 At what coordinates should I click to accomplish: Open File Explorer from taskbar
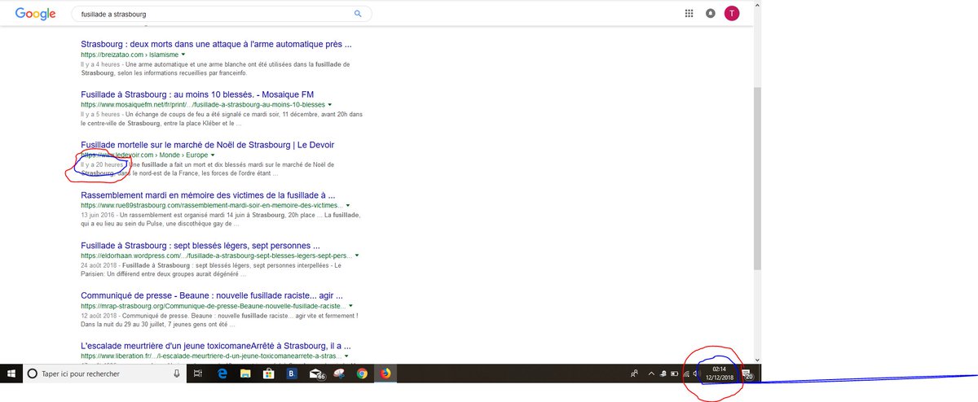pos(244,374)
